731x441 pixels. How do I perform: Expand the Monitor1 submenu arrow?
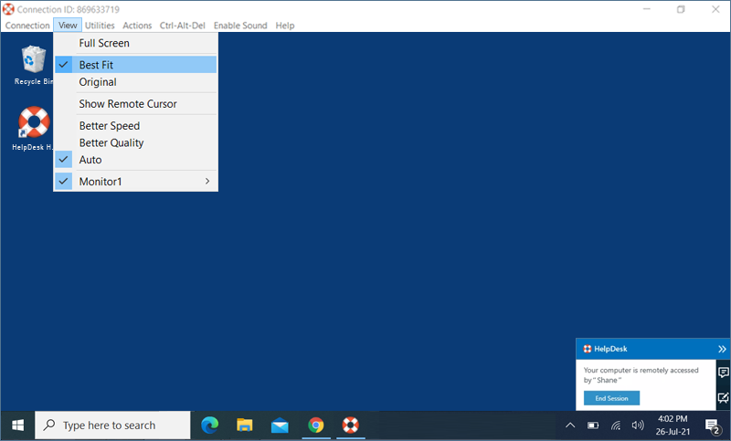coord(207,182)
